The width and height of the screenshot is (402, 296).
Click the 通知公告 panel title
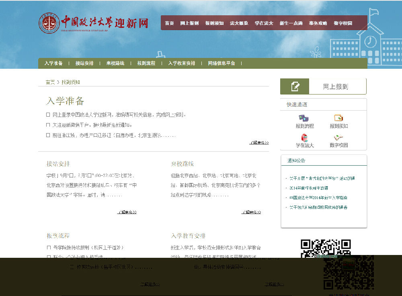[296, 160]
